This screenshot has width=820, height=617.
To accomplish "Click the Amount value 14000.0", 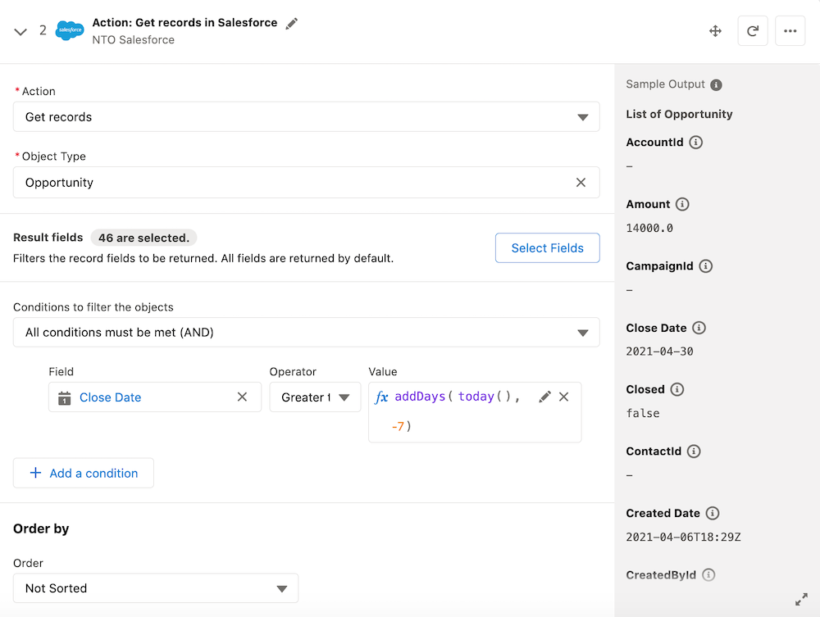I will [x=649, y=228].
